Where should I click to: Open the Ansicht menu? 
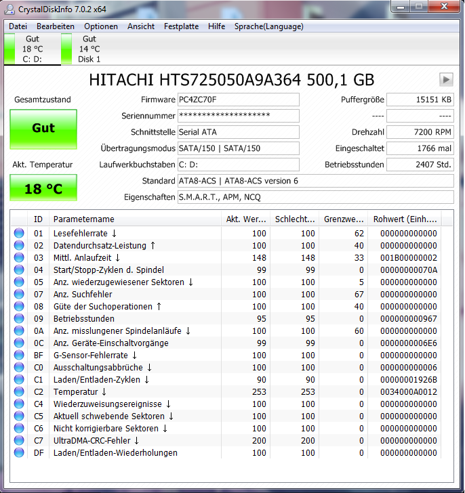tap(141, 26)
